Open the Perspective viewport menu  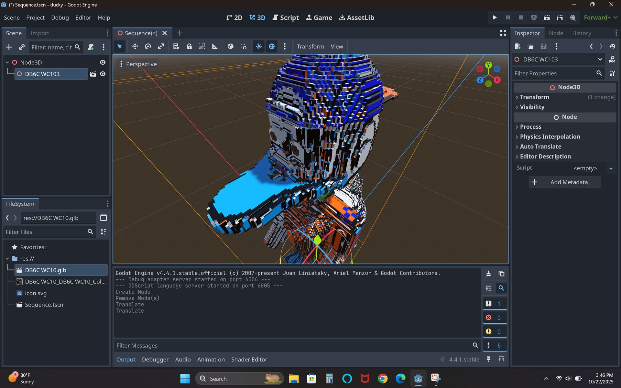138,64
